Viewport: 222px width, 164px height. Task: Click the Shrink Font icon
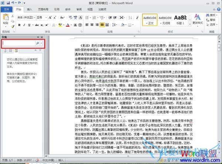(55, 17)
